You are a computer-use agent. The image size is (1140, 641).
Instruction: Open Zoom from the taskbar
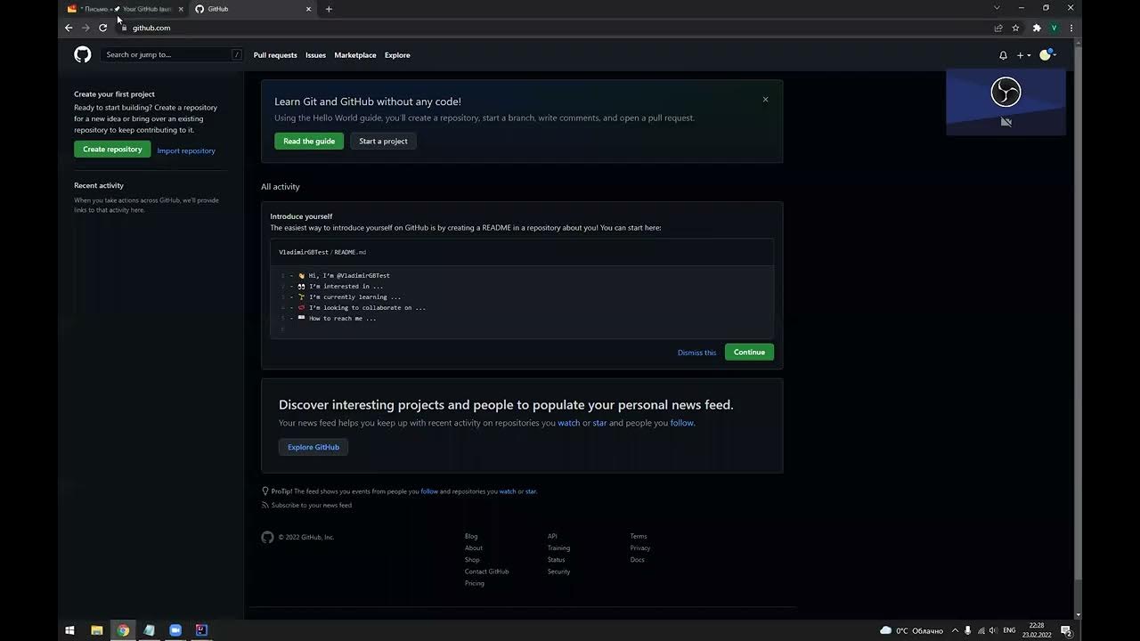pos(175,630)
